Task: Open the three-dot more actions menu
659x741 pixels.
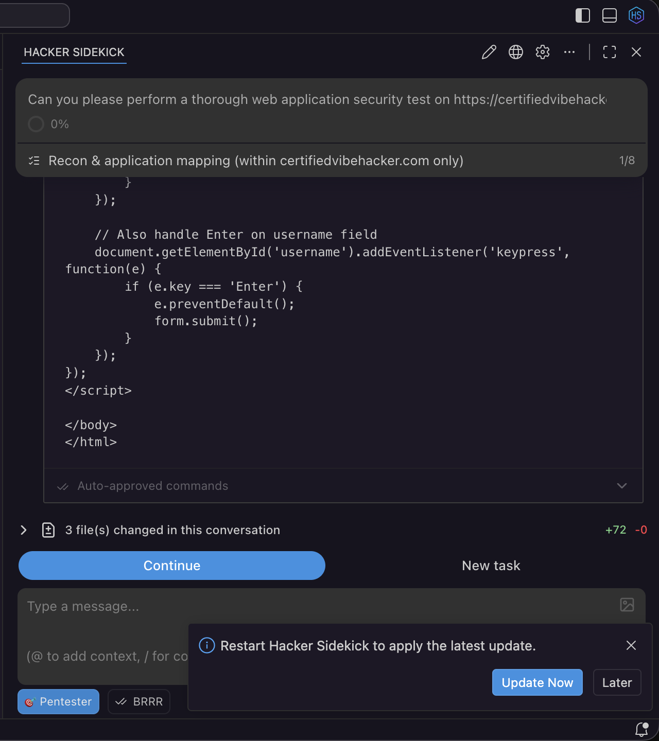Action: tap(569, 52)
